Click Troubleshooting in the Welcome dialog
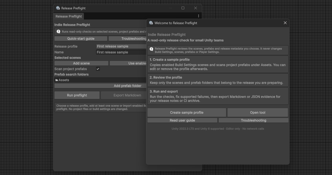 [254, 120]
